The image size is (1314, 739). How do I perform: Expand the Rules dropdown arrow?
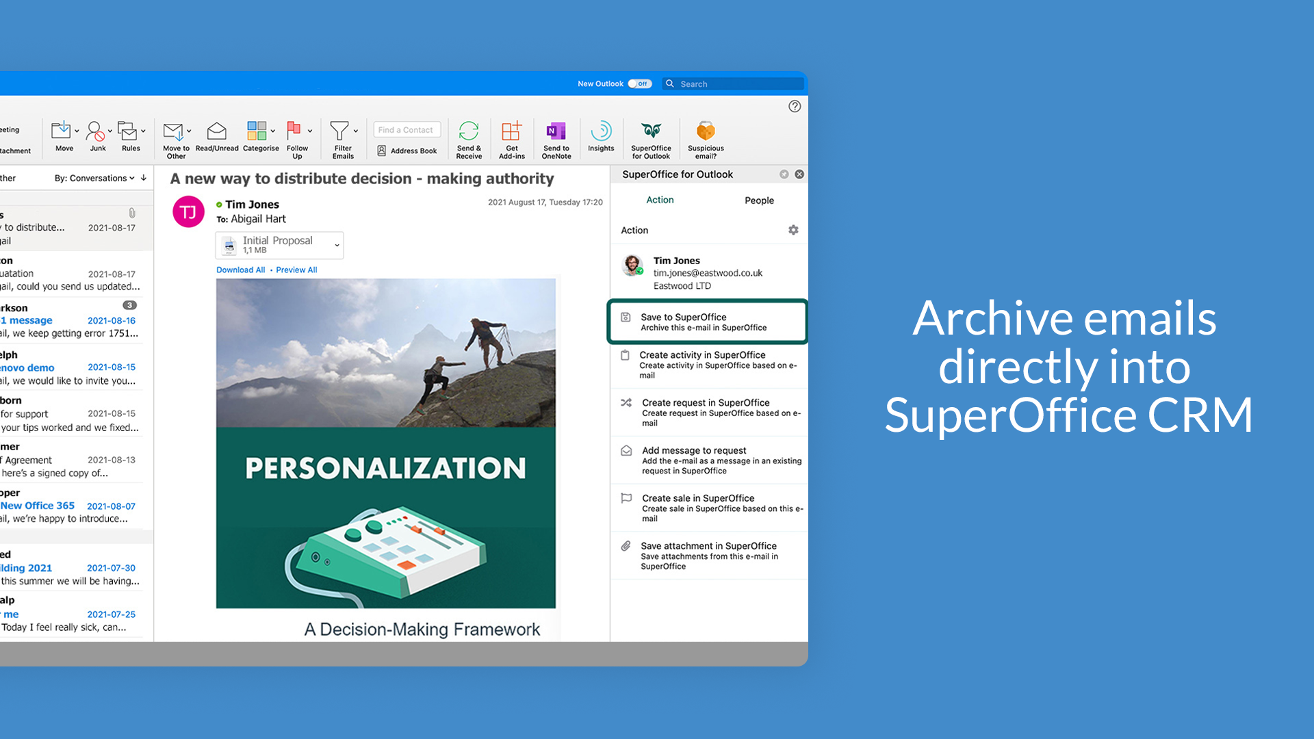pos(143,131)
